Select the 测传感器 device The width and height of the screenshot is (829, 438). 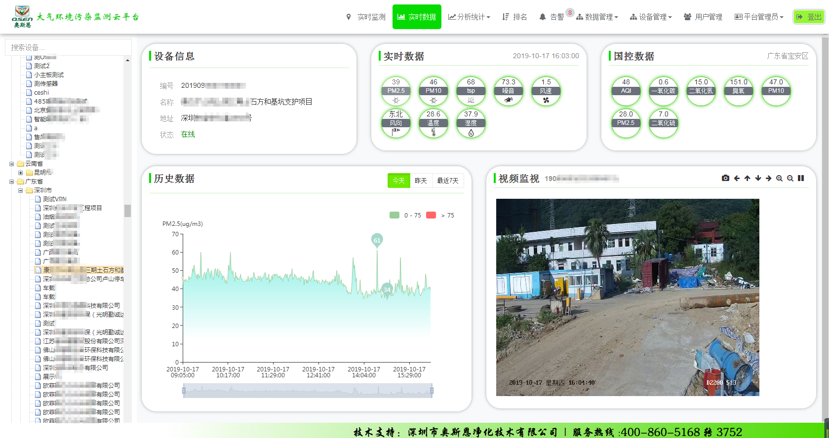pos(46,84)
